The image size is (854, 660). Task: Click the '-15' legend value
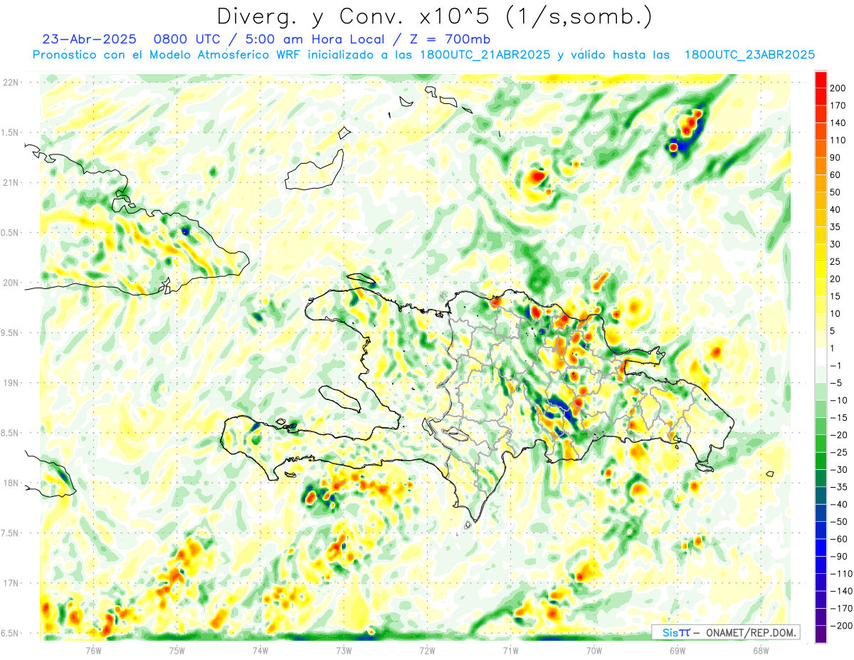coord(840,418)
